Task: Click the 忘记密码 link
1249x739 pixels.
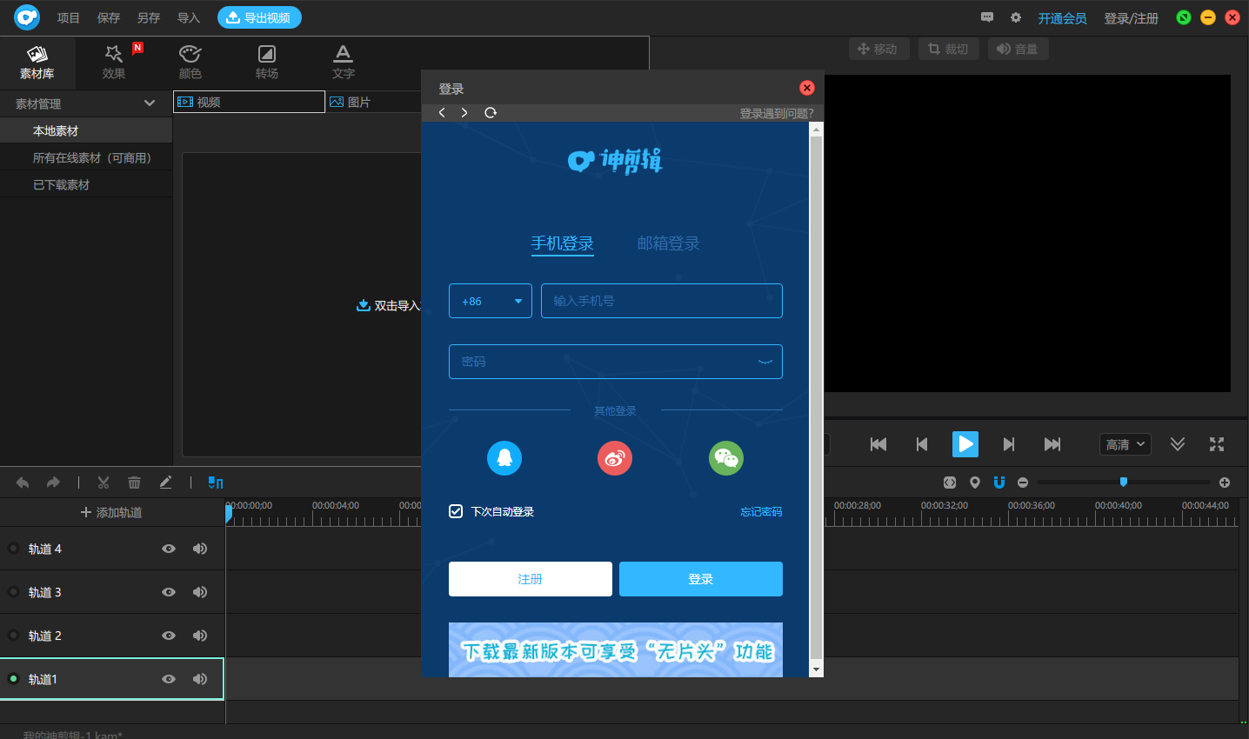Action: [x=761, y=512]
